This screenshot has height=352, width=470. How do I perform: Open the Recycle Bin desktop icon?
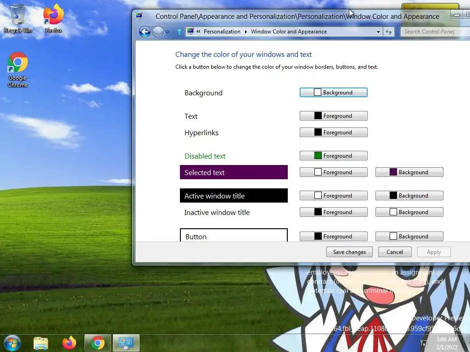[18, 18]
